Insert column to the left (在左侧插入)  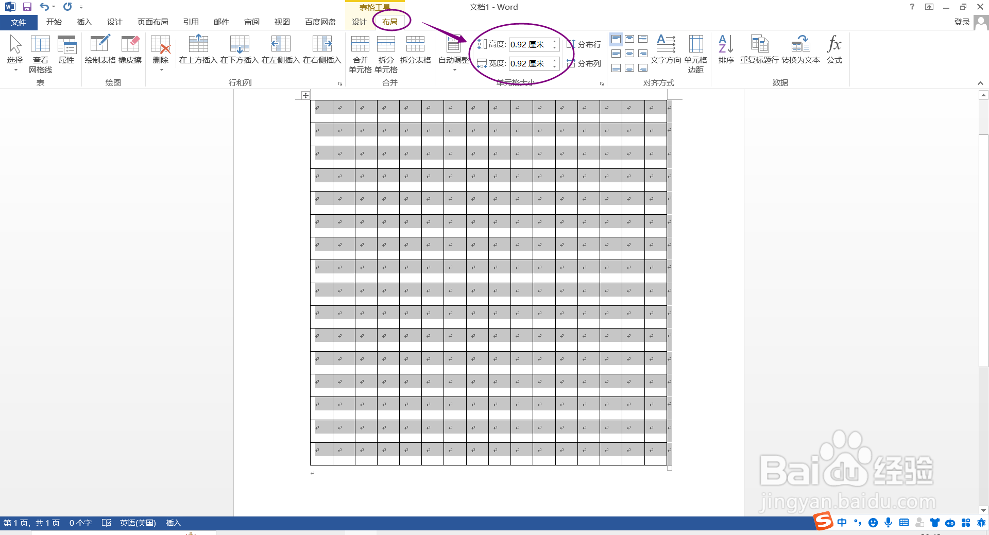(x=281, y=50)
